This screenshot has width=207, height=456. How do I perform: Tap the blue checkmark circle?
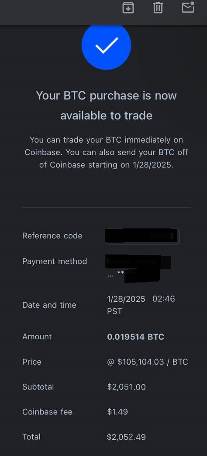(x=106, y=45)
